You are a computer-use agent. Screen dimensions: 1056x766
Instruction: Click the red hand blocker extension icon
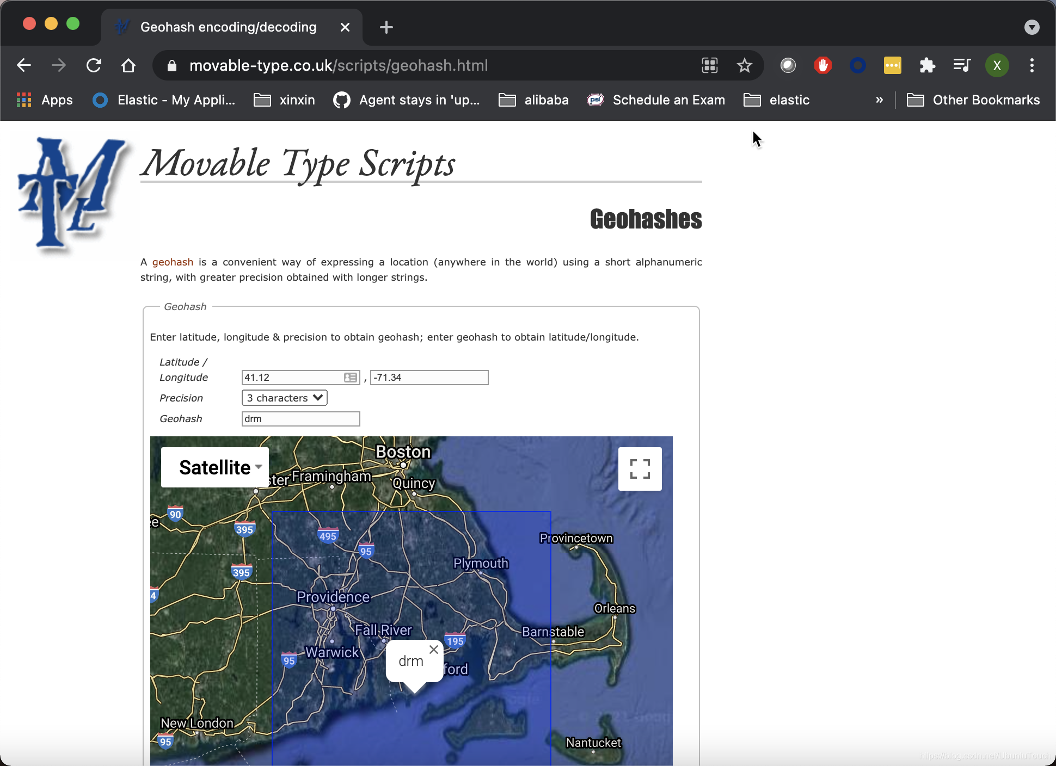(822, 66)
